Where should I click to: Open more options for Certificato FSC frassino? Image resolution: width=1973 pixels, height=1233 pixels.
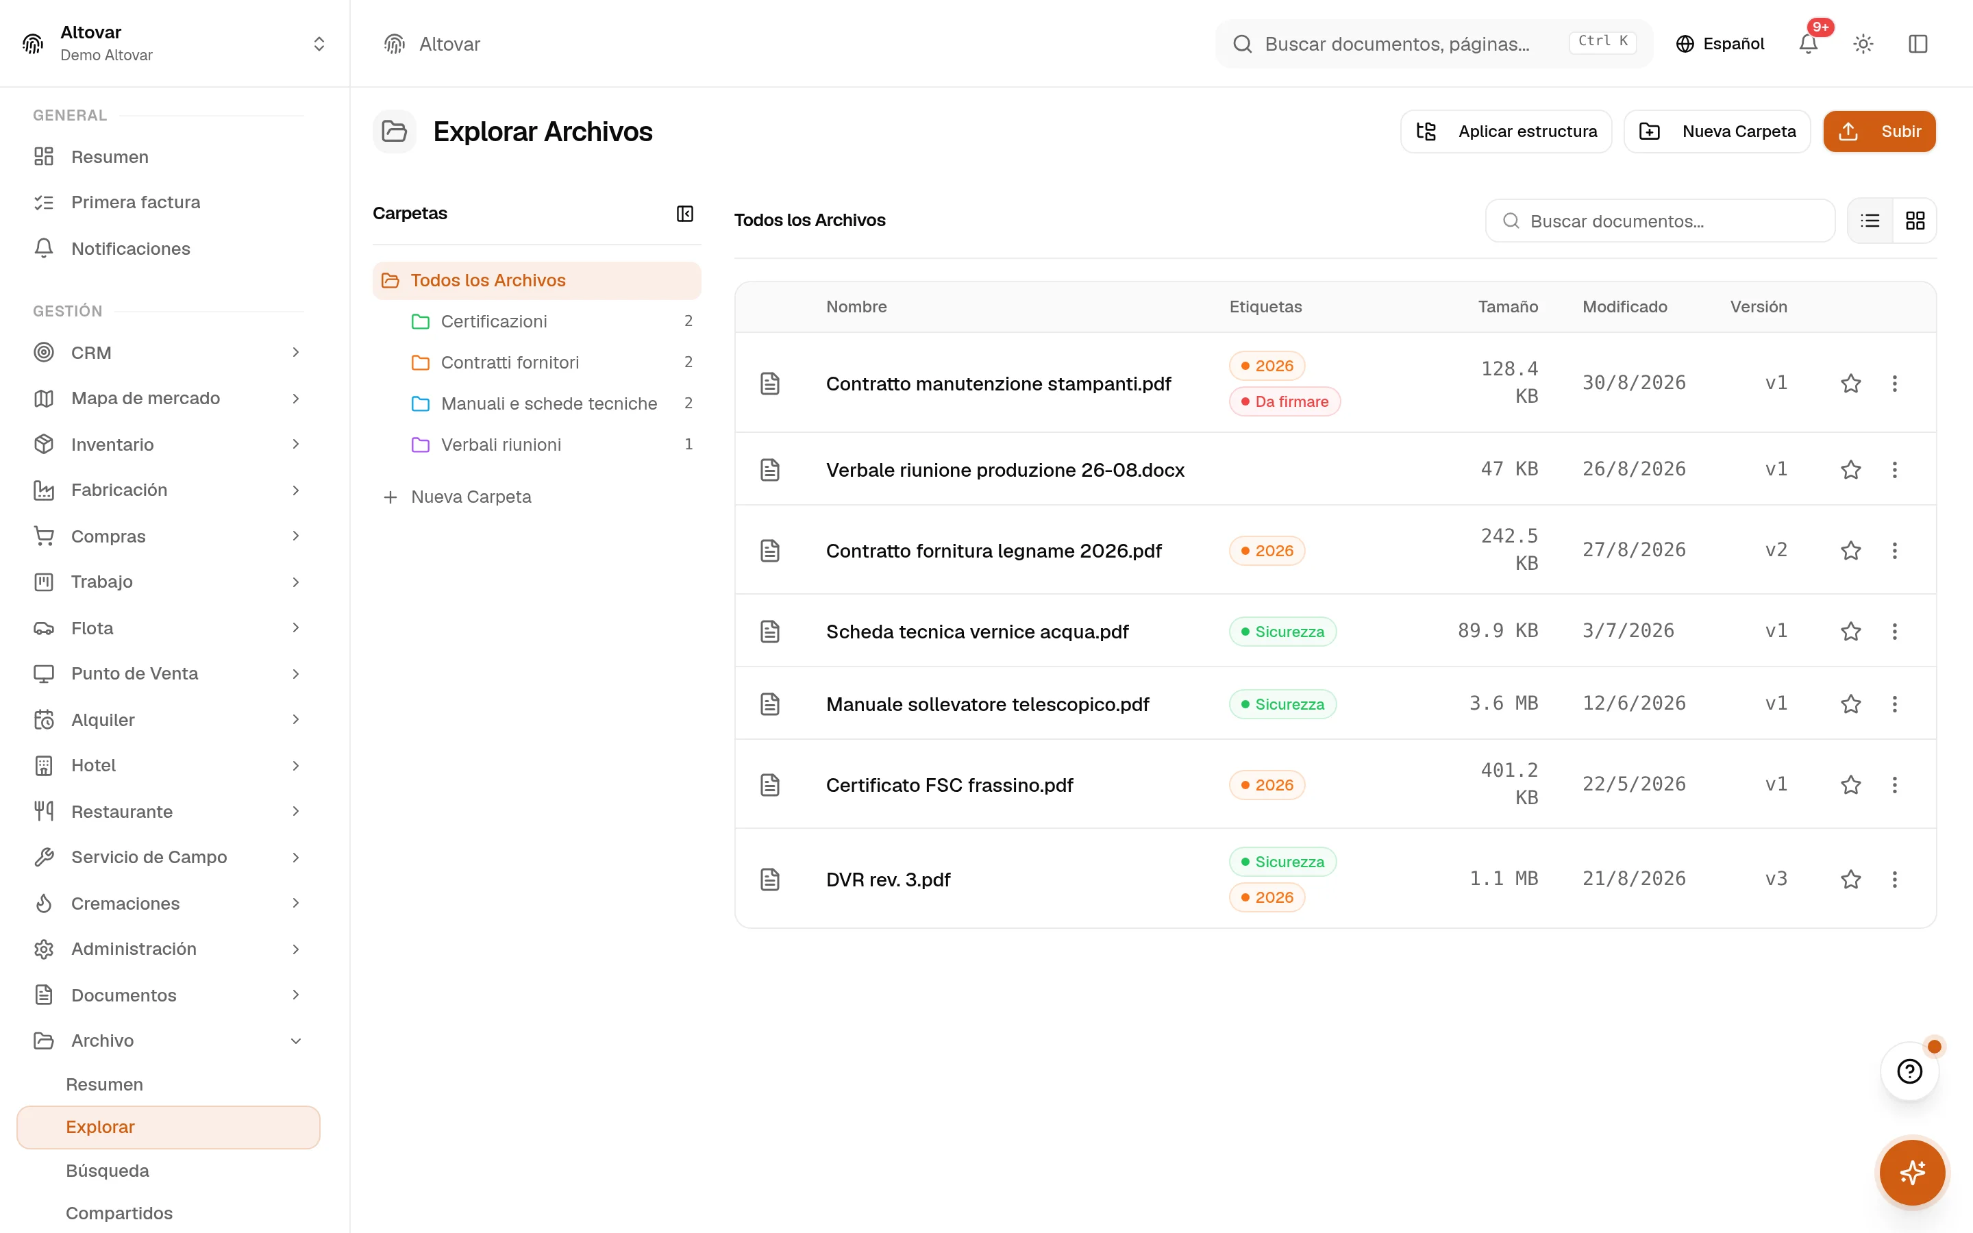(x=1895, y=784)
